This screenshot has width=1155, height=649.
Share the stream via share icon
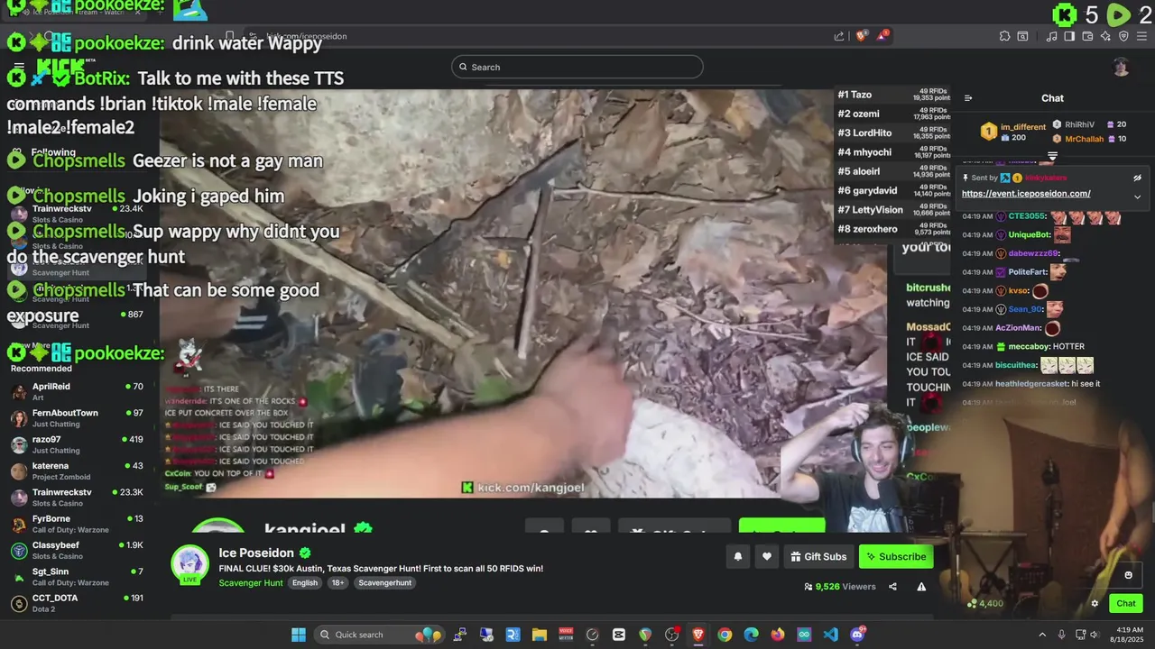point(892,587)
